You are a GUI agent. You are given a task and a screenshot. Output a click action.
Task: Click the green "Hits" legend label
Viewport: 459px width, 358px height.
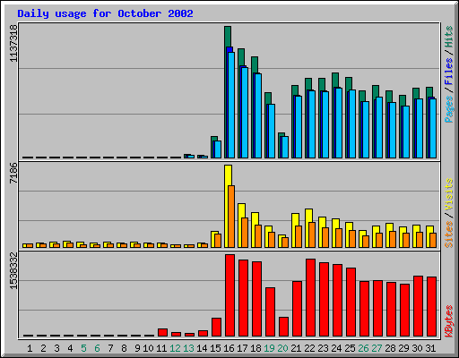coord(448,37)
